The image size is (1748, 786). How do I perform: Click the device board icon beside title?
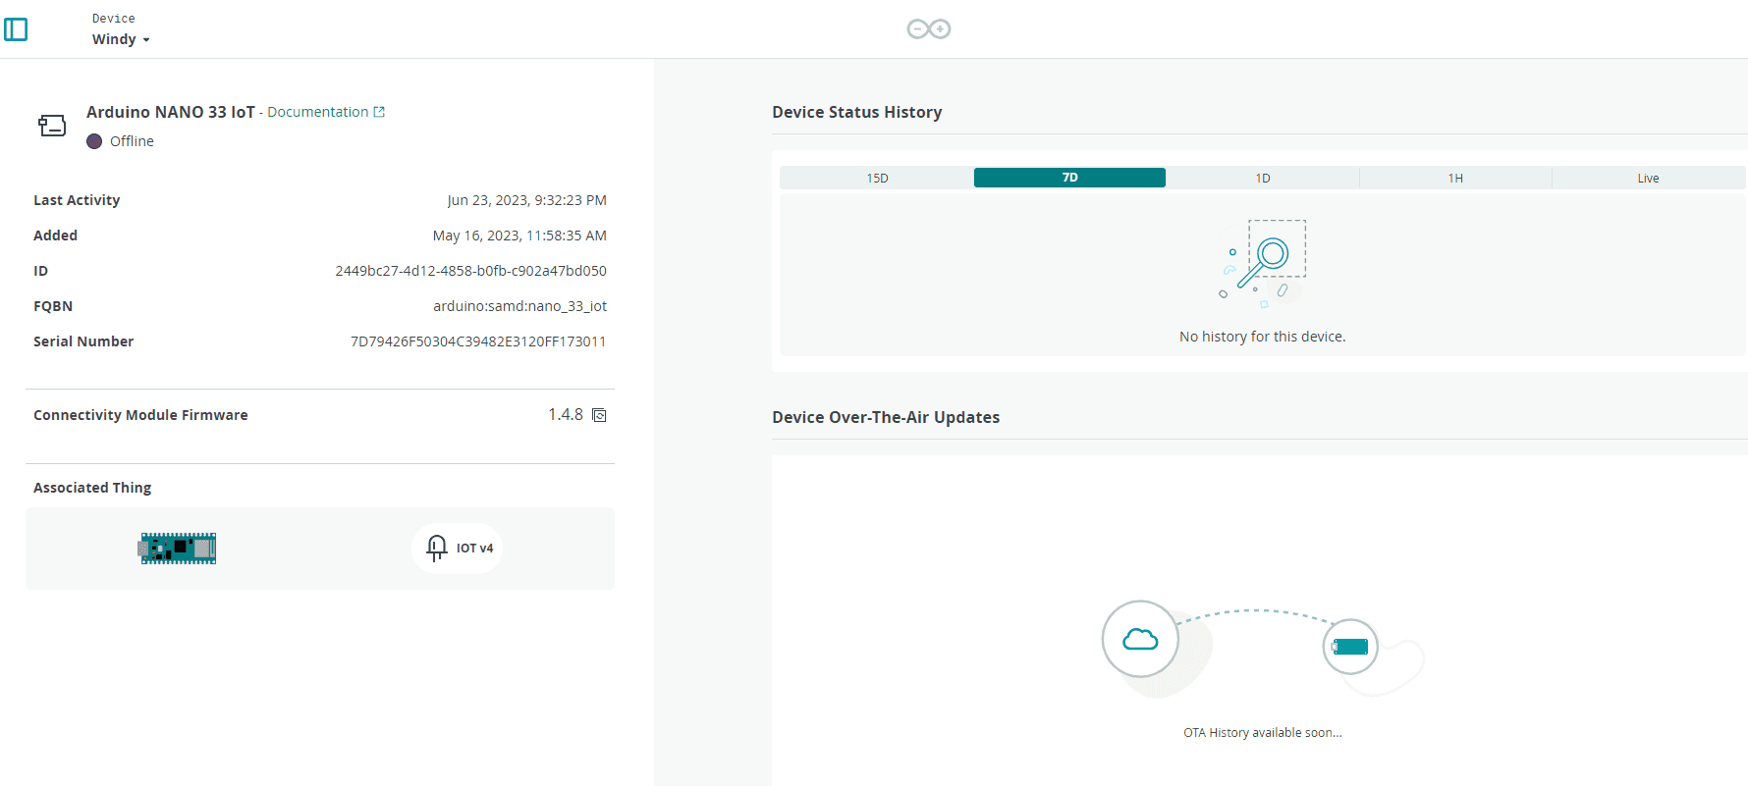52,126
